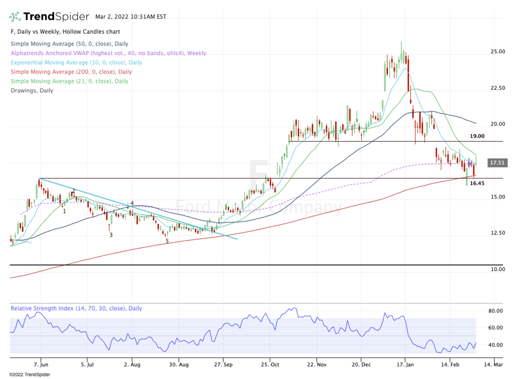Click the Elliott wave label 3
The width and height of the screenshot is (517, 379).
111,235
